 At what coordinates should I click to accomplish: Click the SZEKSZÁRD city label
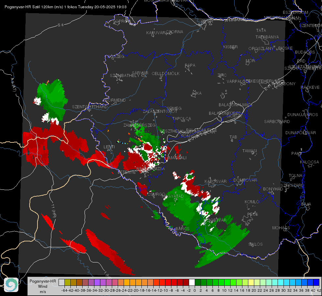(x=292, y=185)
